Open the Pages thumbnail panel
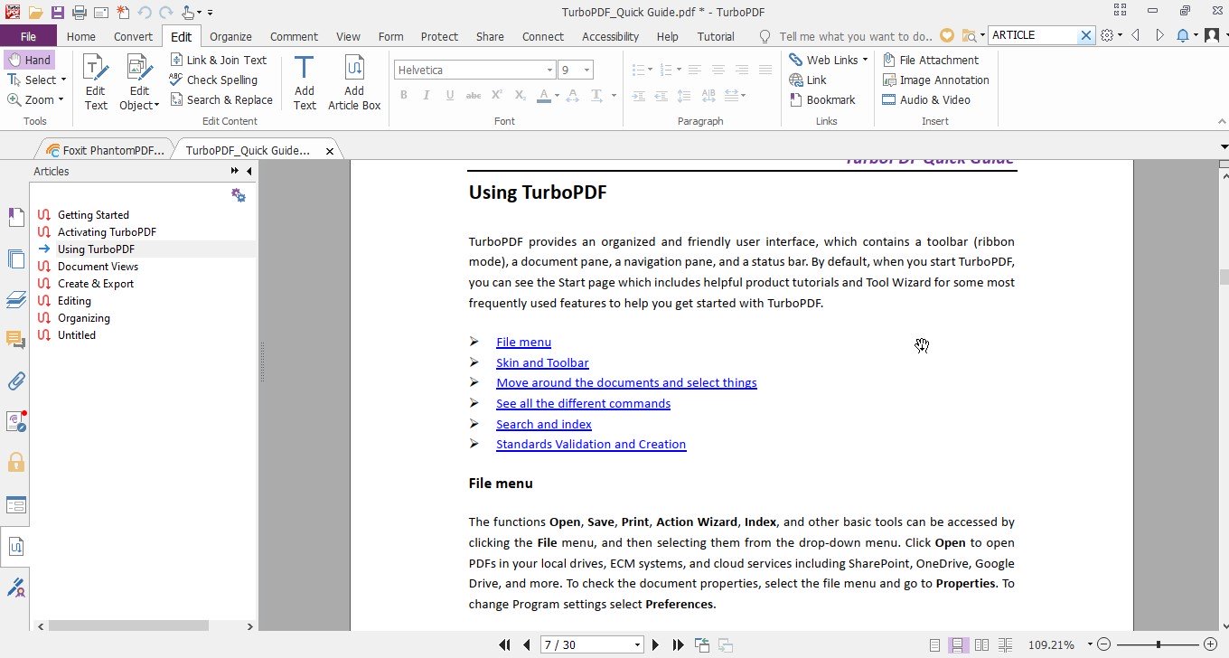The height and width of the screenshot is (658, 1229). click(x=15, y=258)
